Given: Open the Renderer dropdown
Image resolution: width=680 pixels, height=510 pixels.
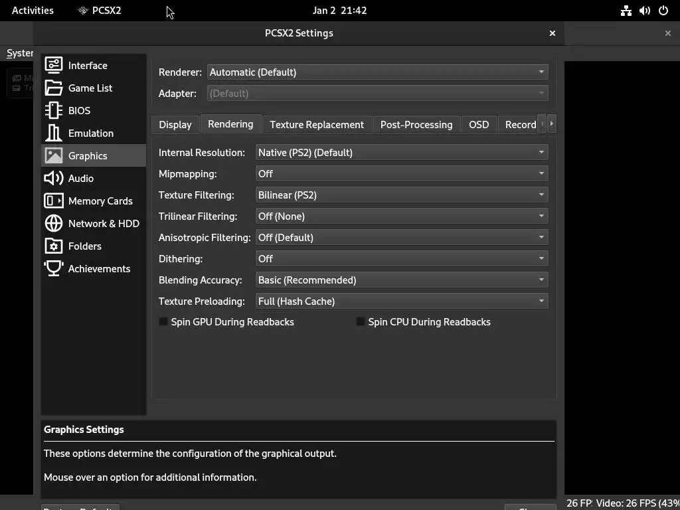Looking at the screenshot, I should click(x=377, y=72).
